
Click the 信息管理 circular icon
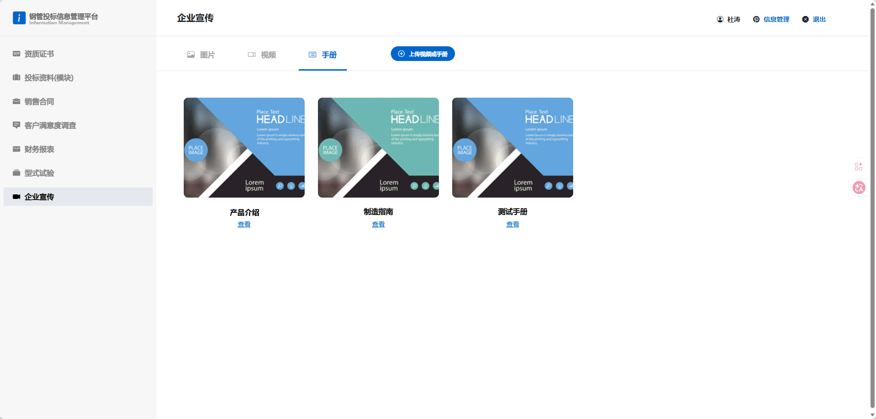tap(756, 19)
